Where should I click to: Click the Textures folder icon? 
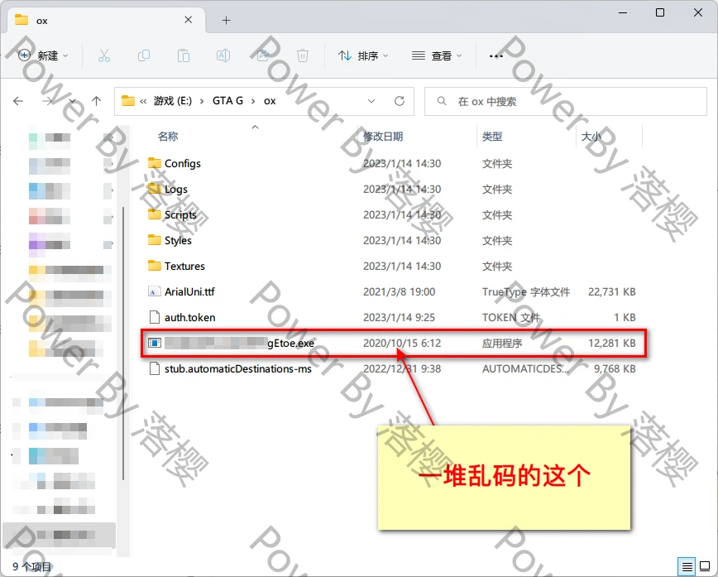pyautogui.click(x=155, y=266)
